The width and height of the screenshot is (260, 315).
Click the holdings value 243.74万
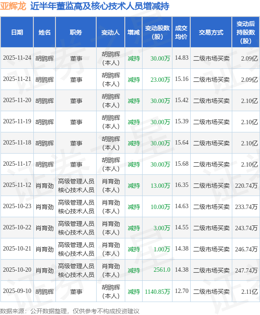click(x=246, y=228)
